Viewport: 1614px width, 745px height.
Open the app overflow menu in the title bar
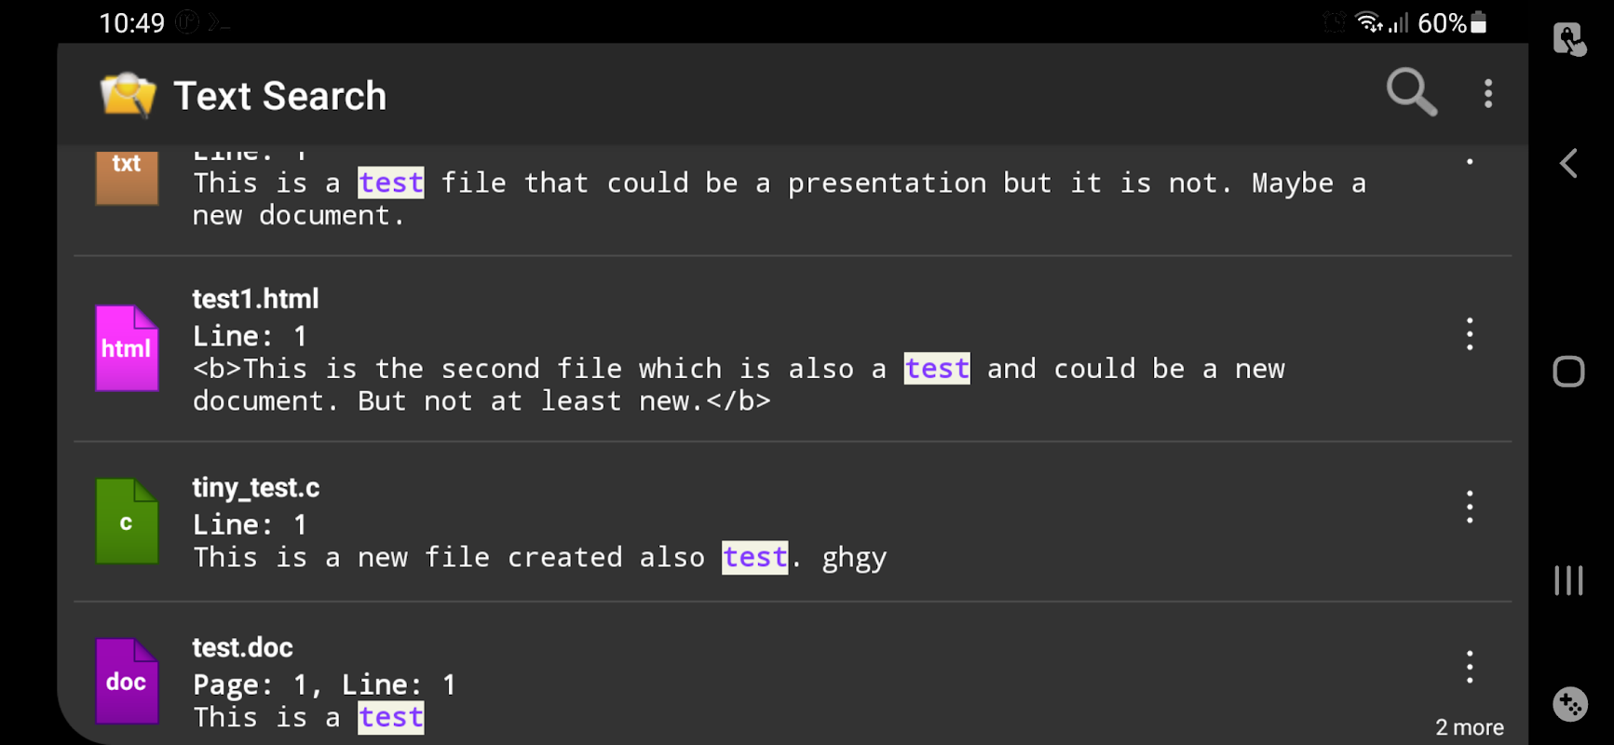point(1488,93)
